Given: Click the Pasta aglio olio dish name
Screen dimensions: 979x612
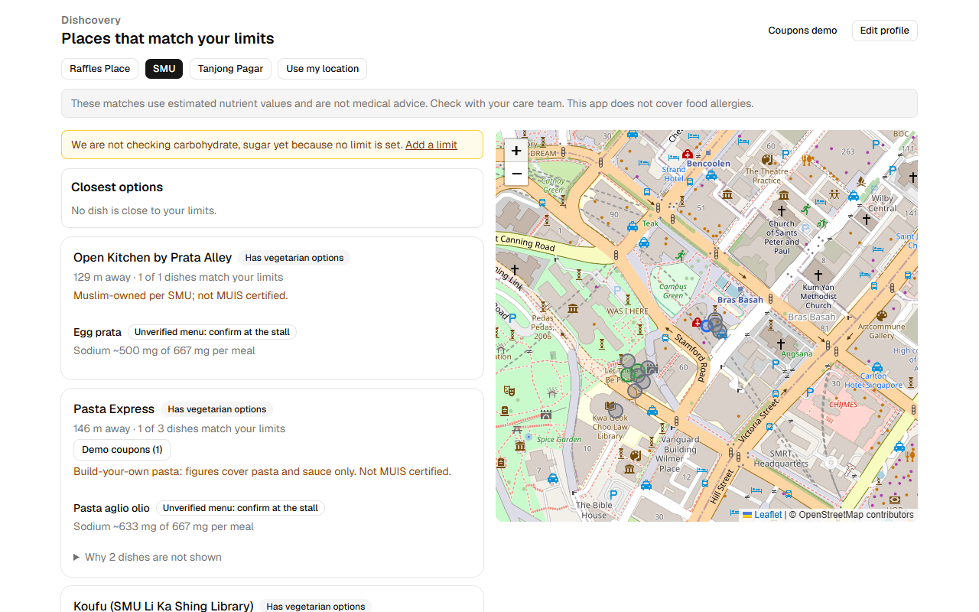Looking at the screenshot, I should (x=112, y=508).
